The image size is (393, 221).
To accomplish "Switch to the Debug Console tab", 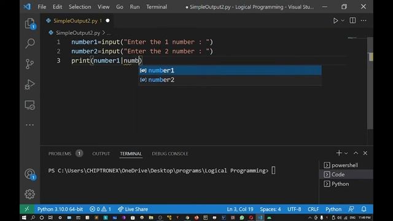I will [x=170, y=153].
